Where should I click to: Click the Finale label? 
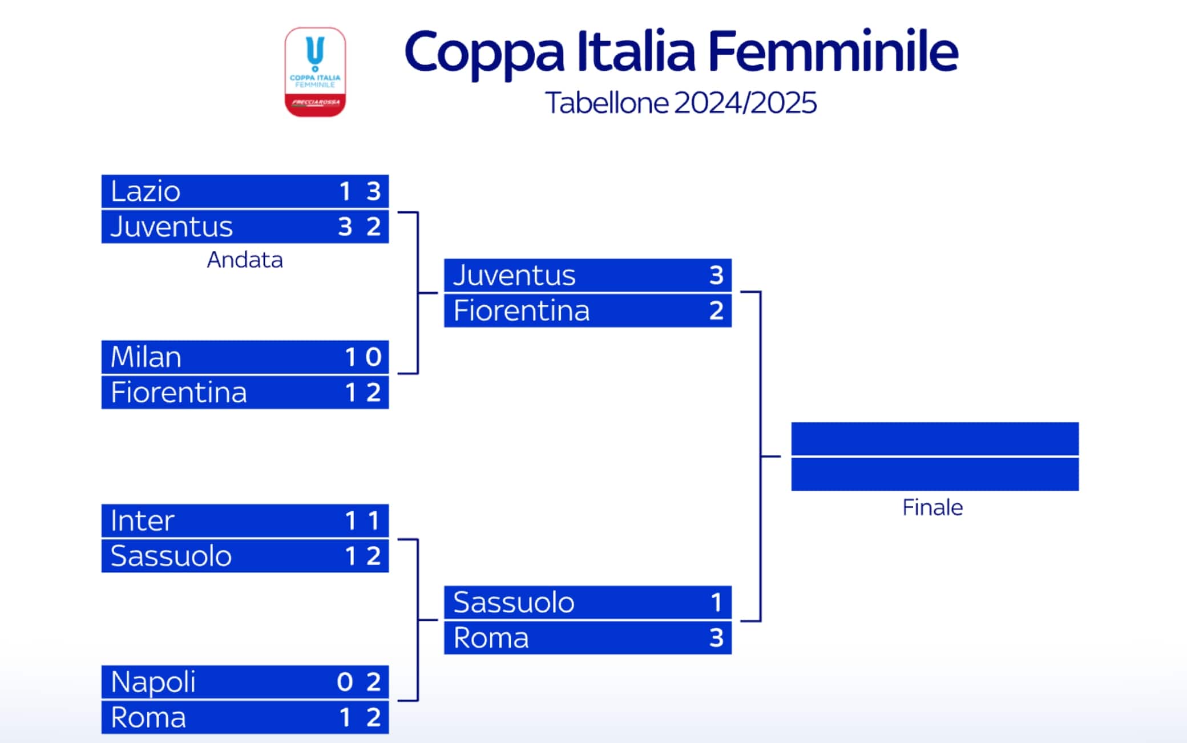[x=932, y=508]
